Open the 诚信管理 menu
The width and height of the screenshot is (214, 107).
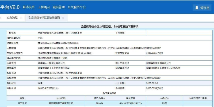[x=59, y=7]
